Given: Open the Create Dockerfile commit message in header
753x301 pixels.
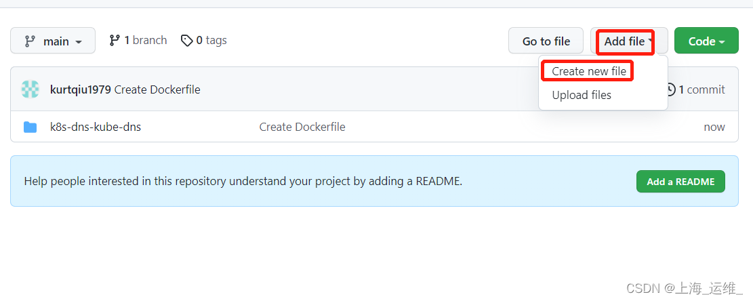Looking at the screenshot, I should 157,89.
